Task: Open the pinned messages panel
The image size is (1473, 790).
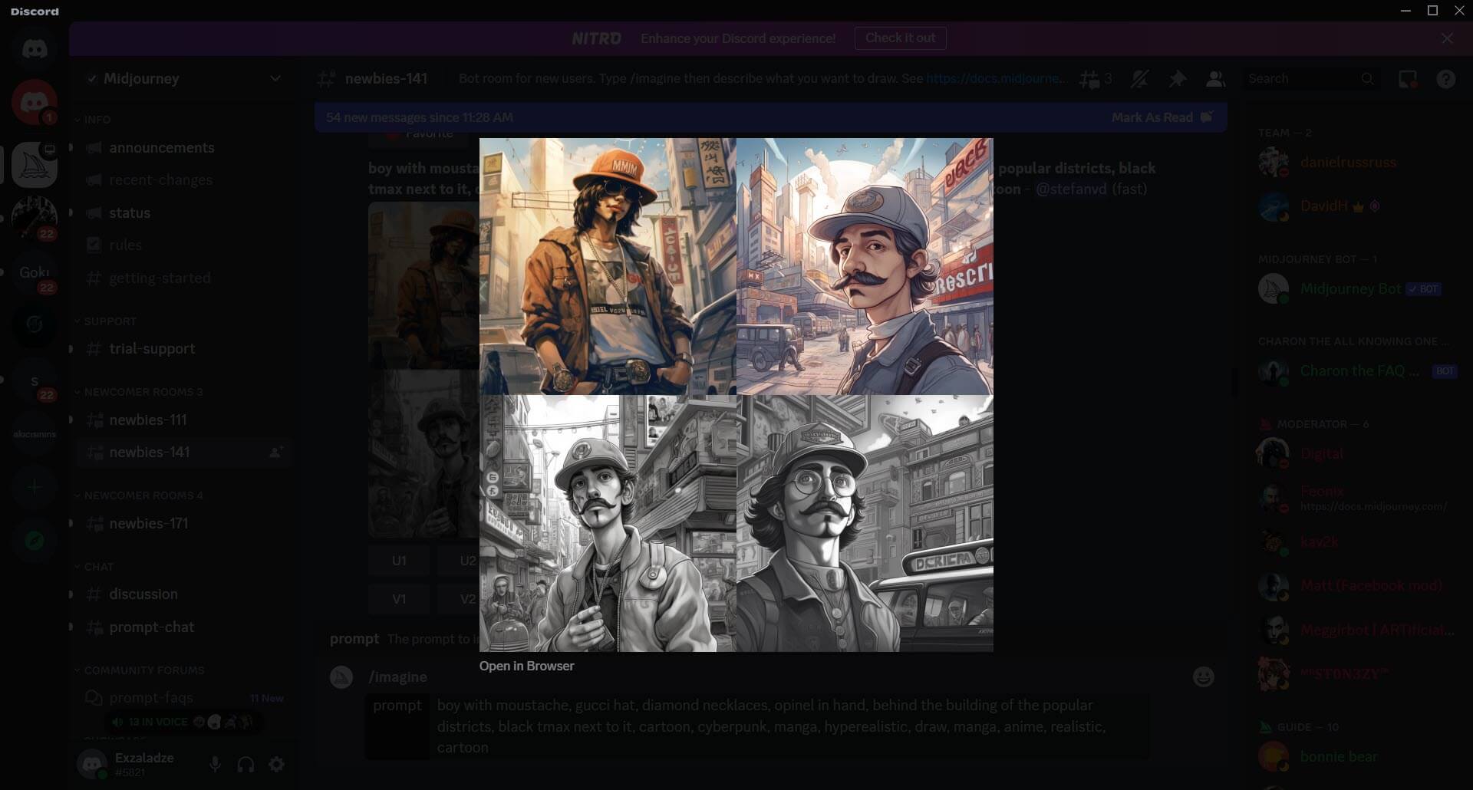Action: click(1179, 78)
